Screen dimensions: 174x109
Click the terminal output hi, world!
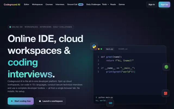point(101,101)
